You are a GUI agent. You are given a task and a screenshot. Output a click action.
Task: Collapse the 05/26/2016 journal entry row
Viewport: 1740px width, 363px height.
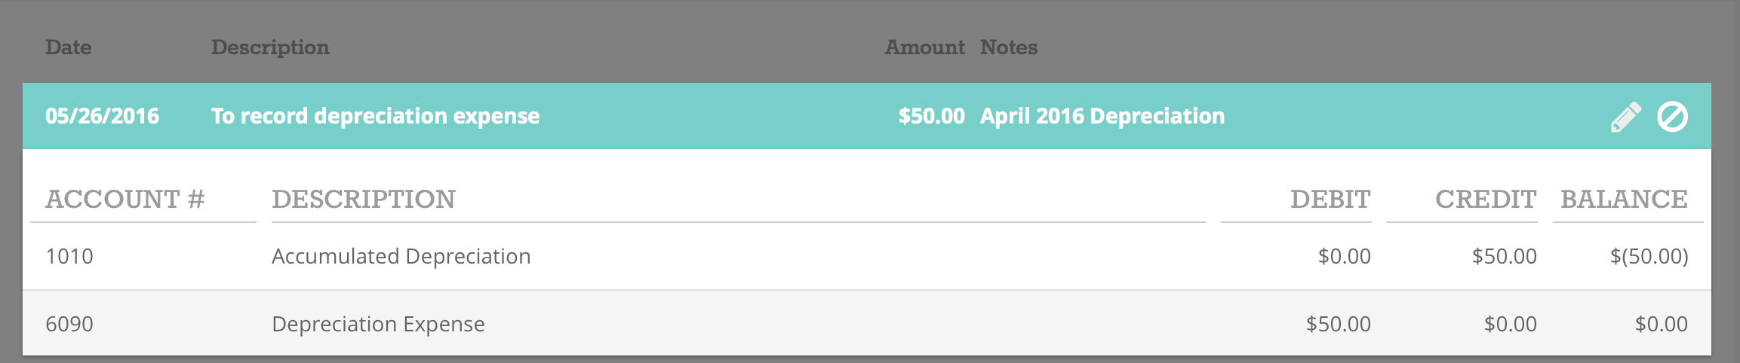867,116
